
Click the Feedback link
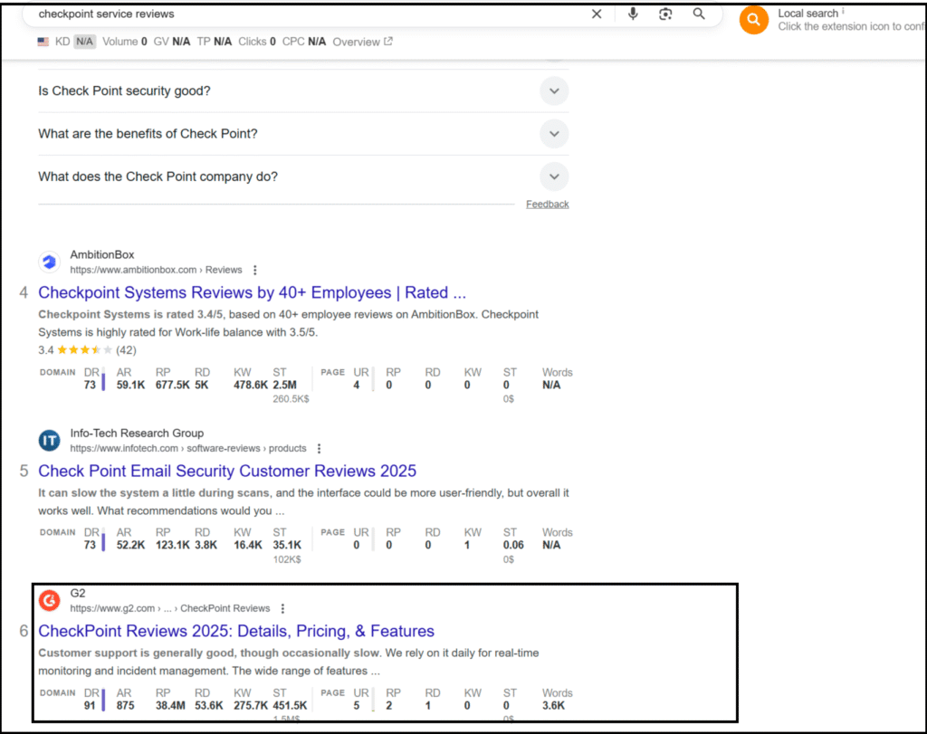pos(547,205)
